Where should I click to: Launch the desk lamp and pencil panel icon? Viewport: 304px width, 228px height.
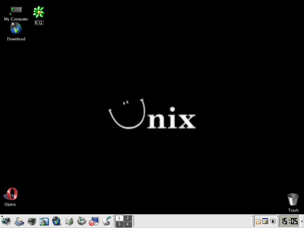click(19, 221)
